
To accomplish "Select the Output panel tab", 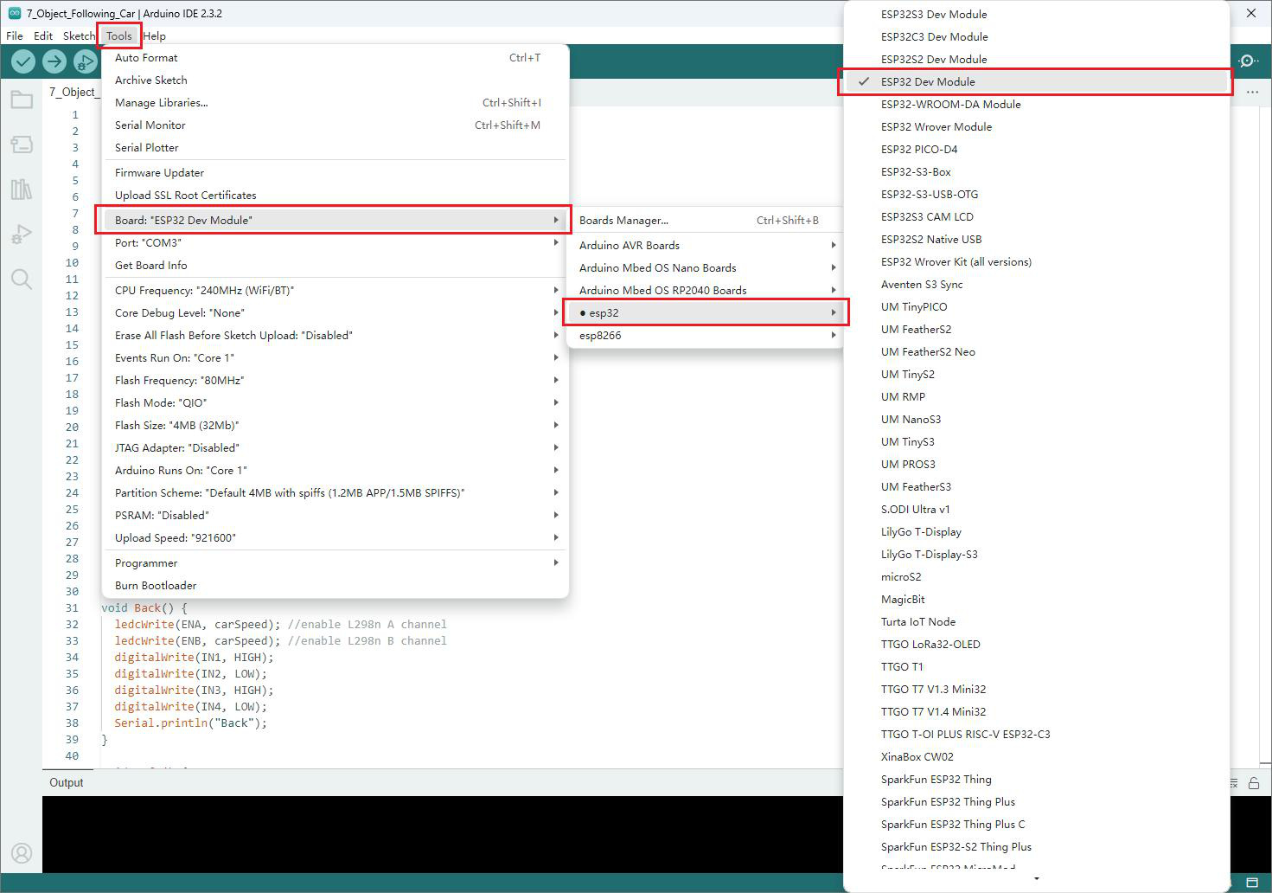I will 67,782.
